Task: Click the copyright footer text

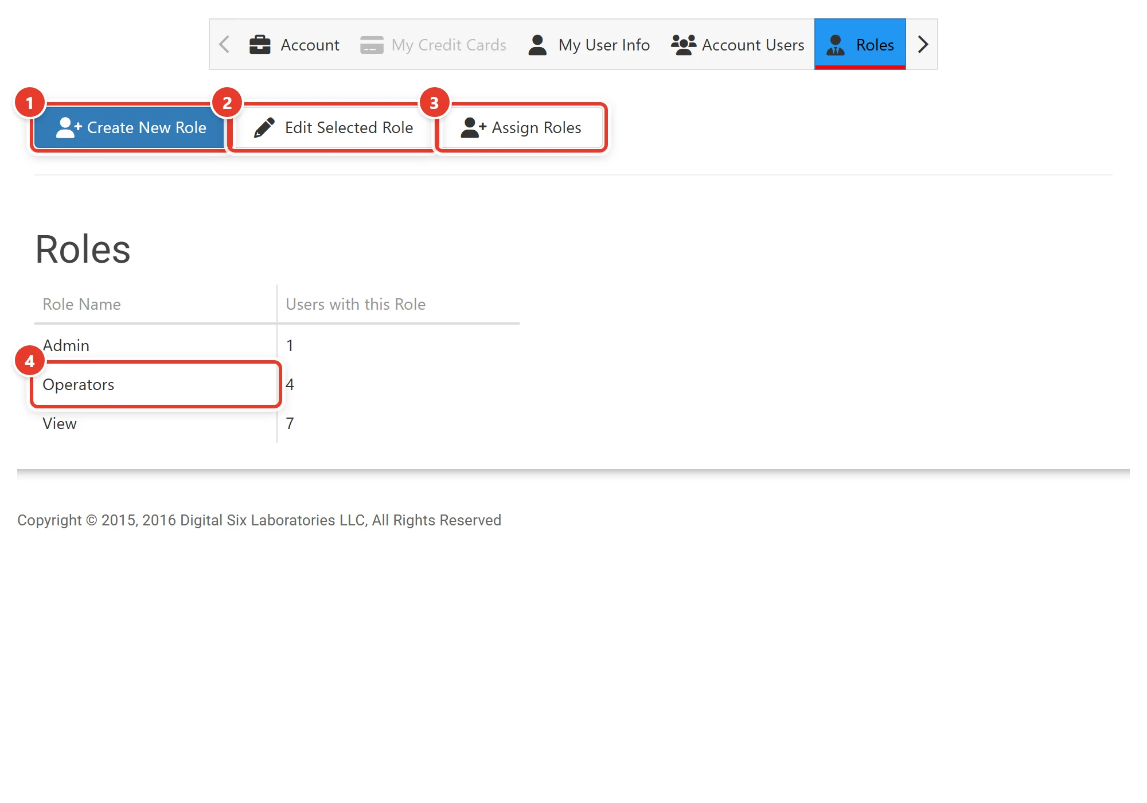Action: click(x=259, y=520)
